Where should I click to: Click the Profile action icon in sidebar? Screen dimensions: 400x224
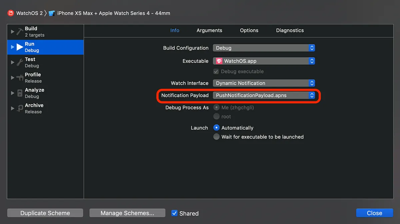(19, 77)
